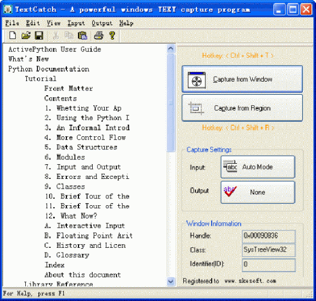The width and height of the screenshot is (316, 301).
Task: Select the About this document line
Action: click(x=83, y=275)
